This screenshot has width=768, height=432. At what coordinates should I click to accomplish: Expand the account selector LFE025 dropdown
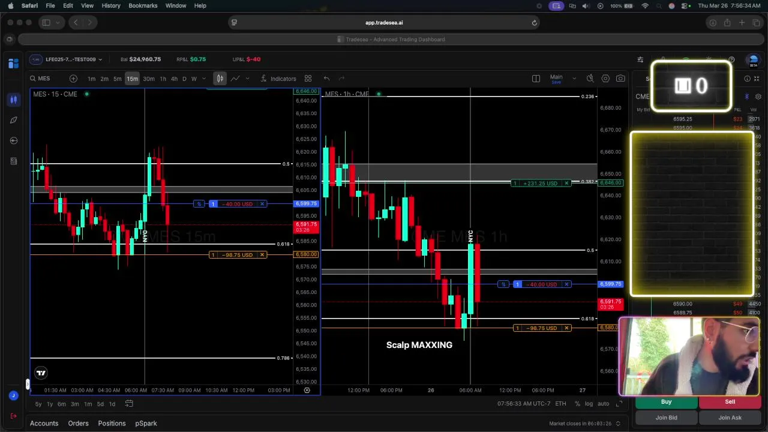coord(73,59)
